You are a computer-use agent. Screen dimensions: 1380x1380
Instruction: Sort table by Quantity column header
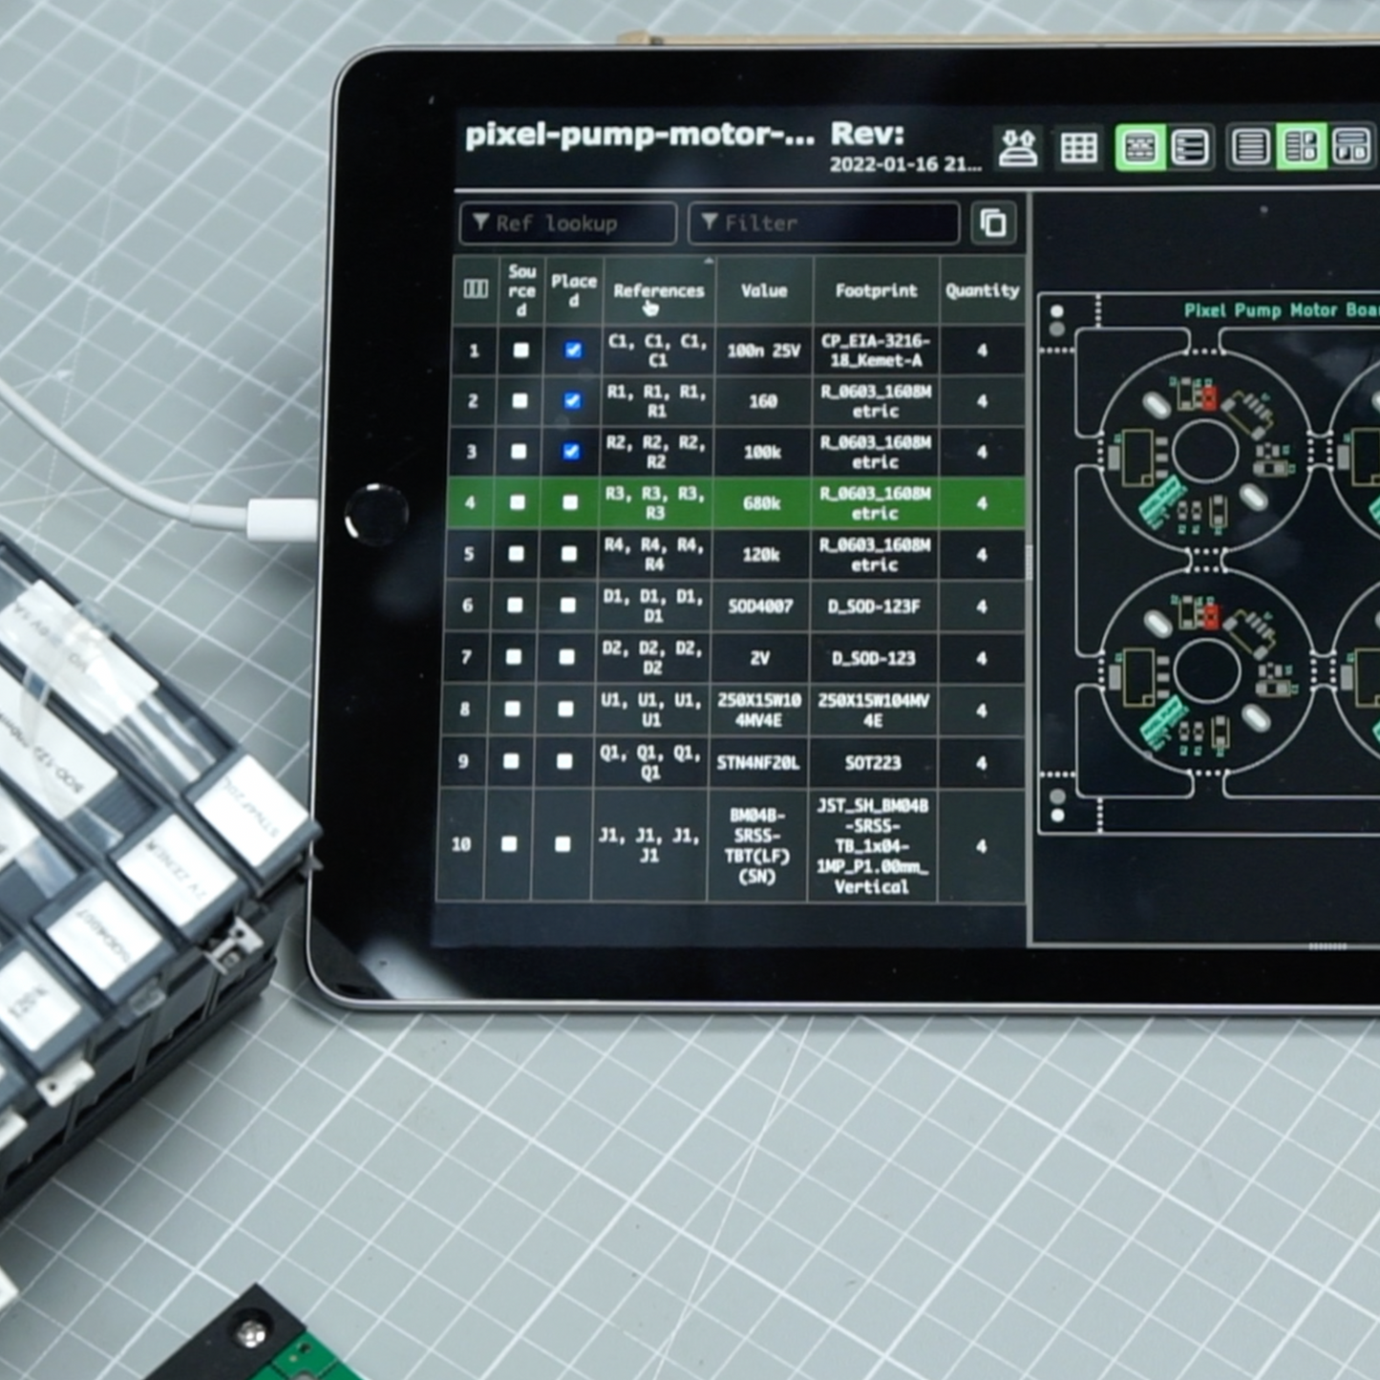[x=982, y=290]
